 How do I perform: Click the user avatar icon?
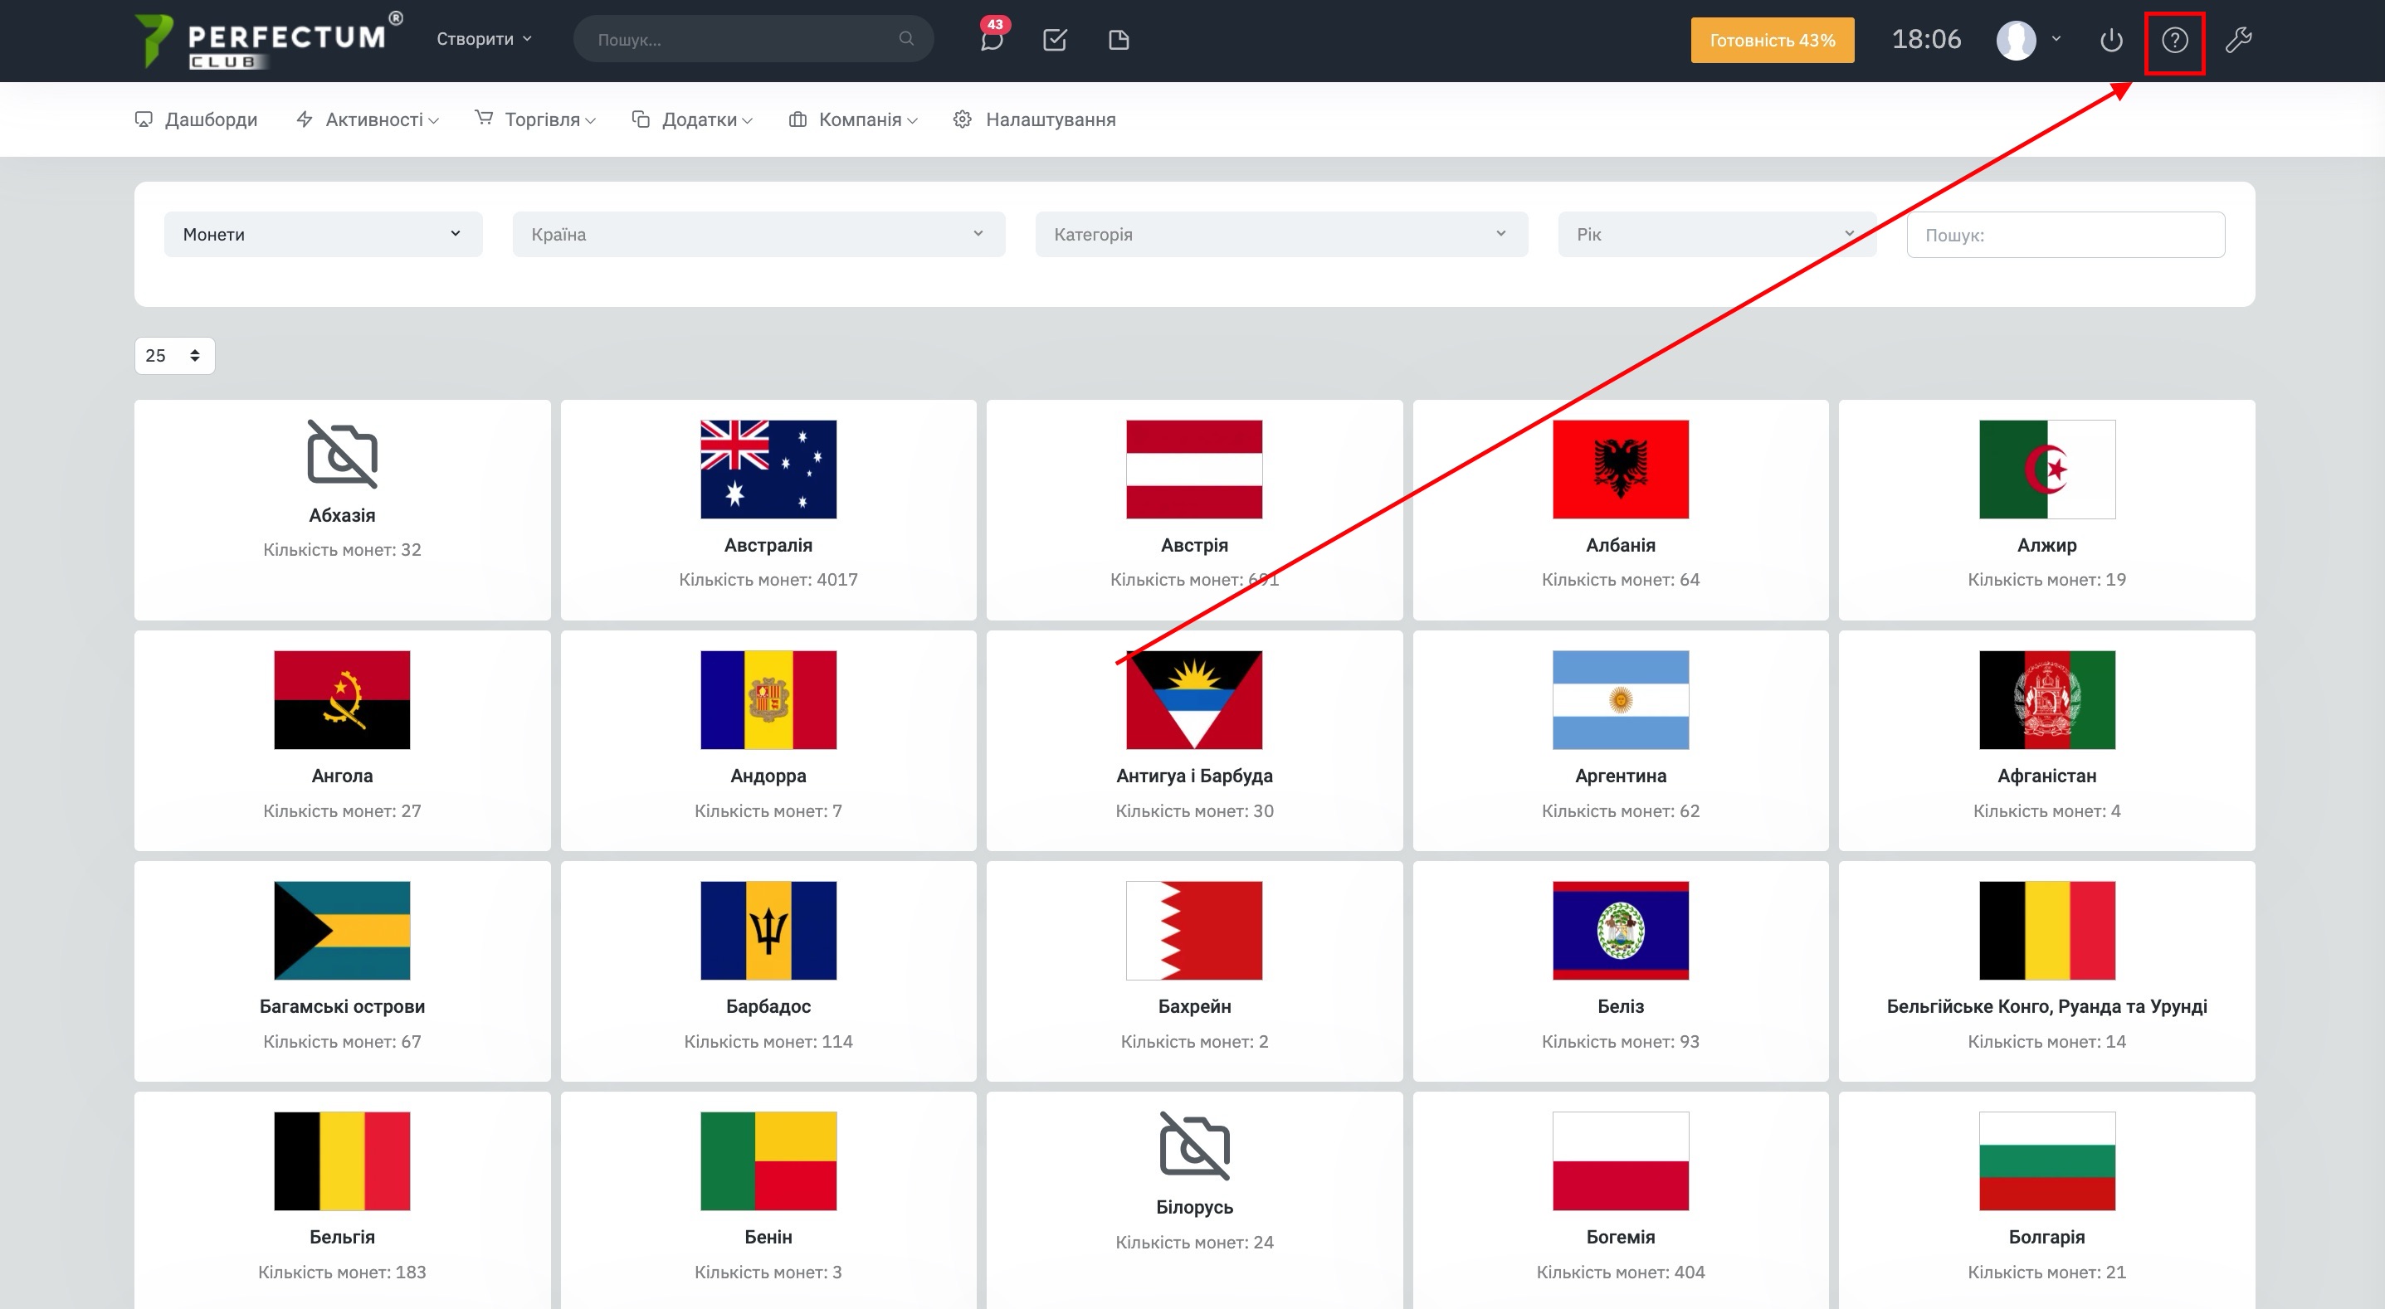tap(2016, 40)
